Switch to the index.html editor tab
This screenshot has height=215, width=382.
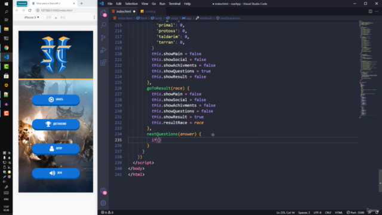pos(124,11)
